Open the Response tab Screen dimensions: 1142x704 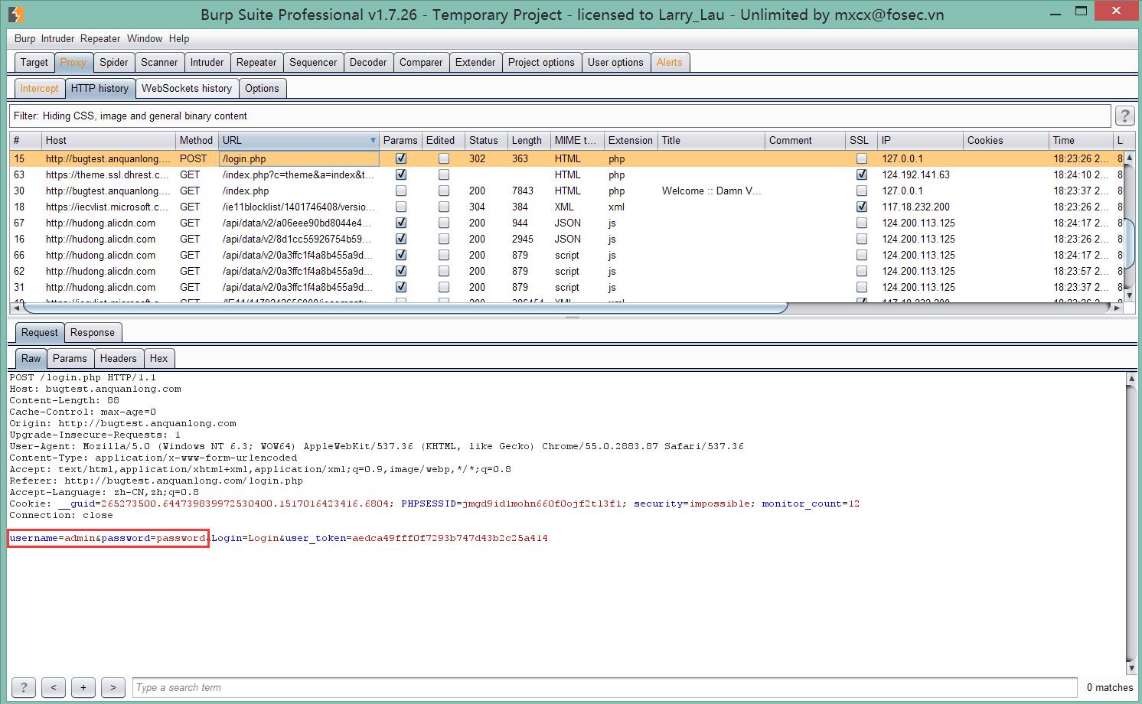[92, 333]
